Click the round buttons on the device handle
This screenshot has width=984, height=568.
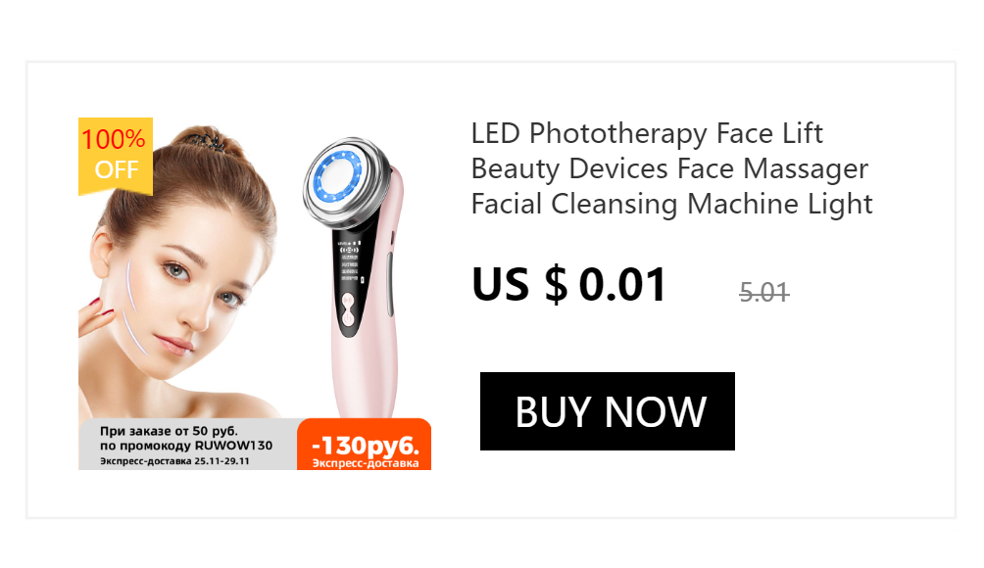[348, 311]
